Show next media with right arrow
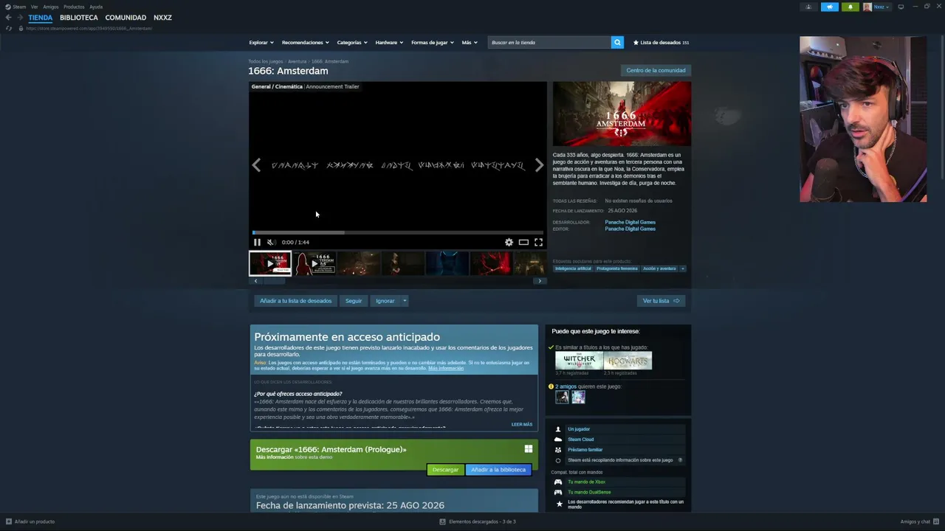The width and height of the screenshot is (945, 531). click(x=539, y=165)
